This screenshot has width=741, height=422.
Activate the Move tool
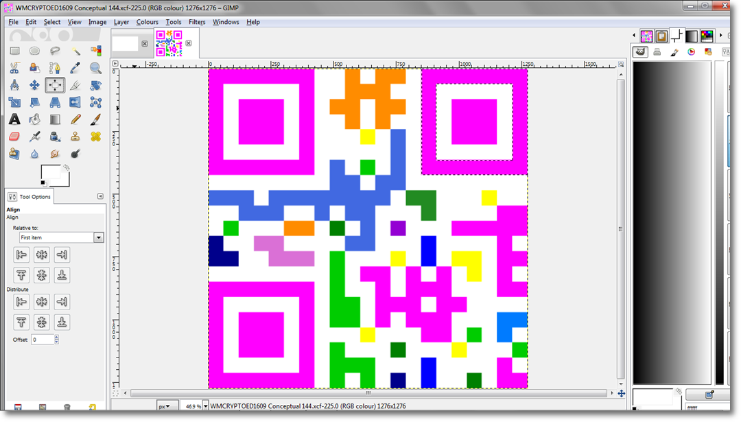[34, 85]
